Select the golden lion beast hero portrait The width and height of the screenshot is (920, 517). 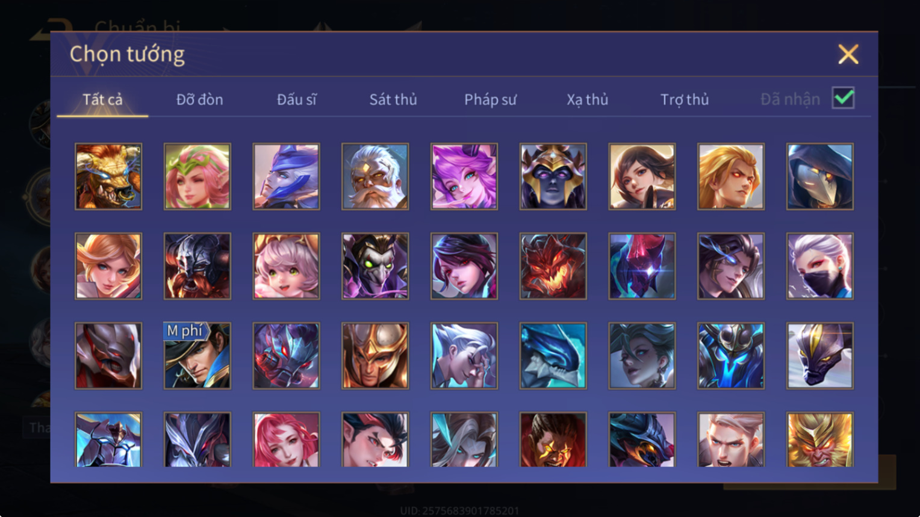(108, 176)
